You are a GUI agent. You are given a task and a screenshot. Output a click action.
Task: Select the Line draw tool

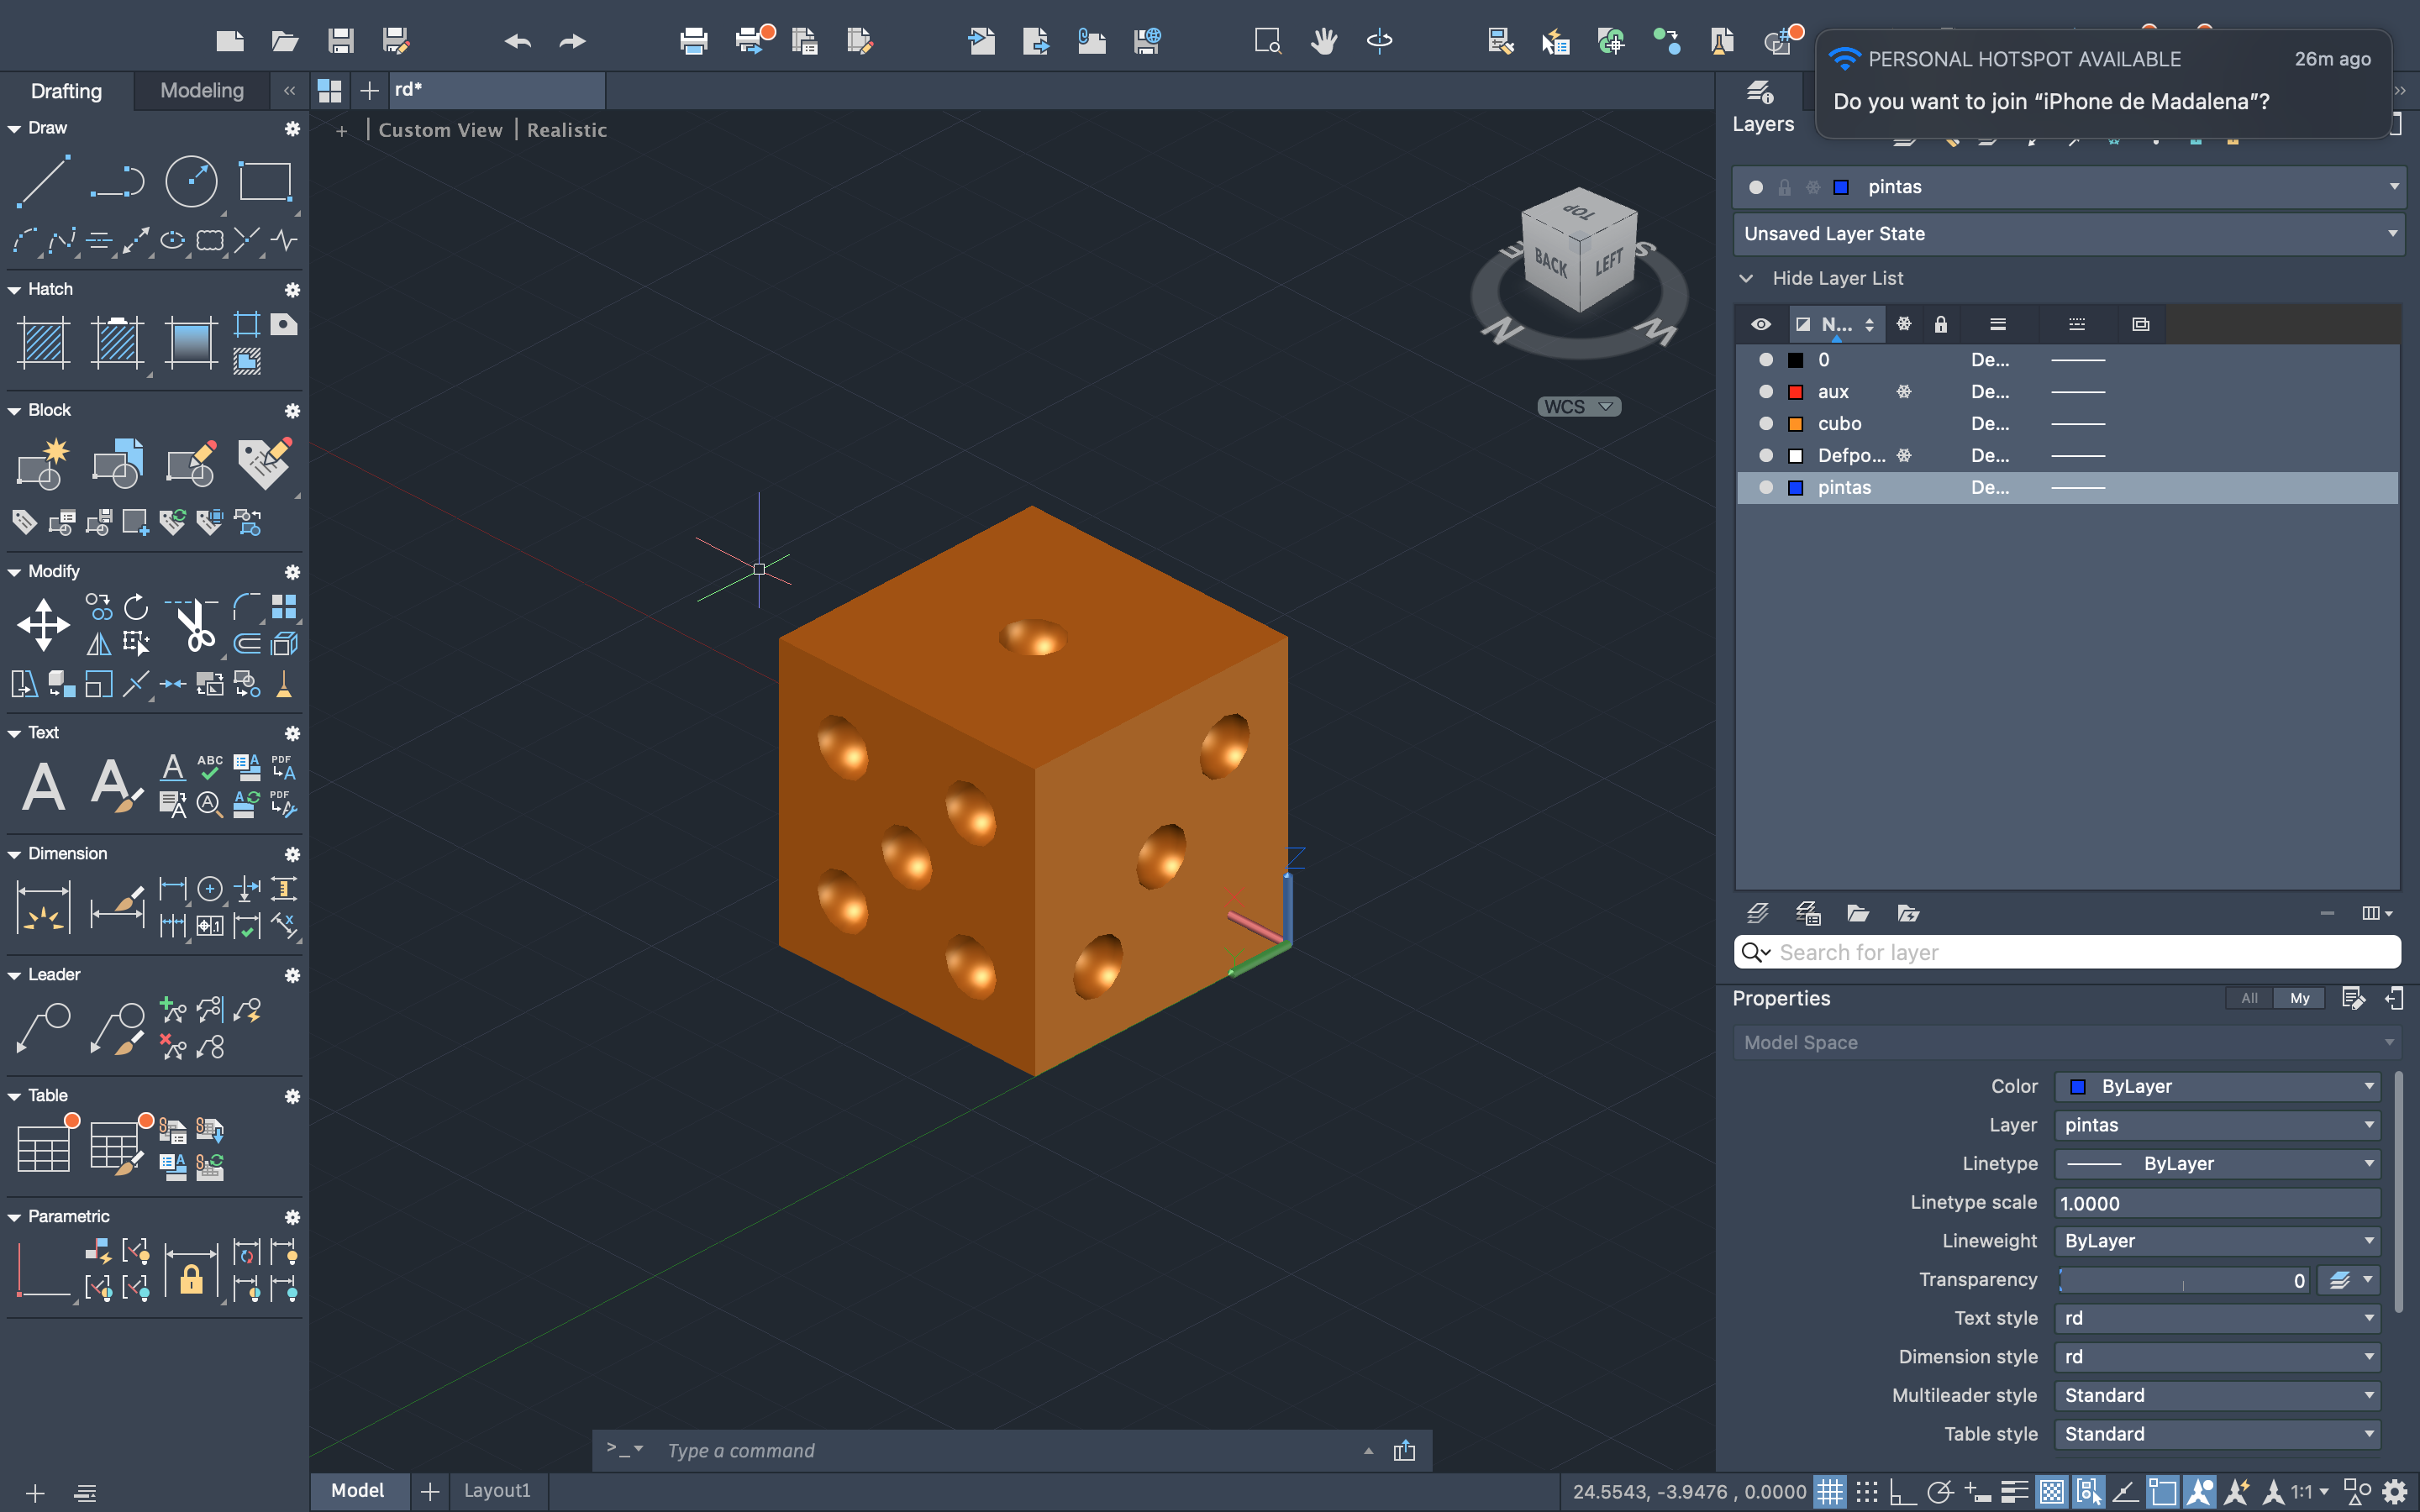(x=43, y=181)
